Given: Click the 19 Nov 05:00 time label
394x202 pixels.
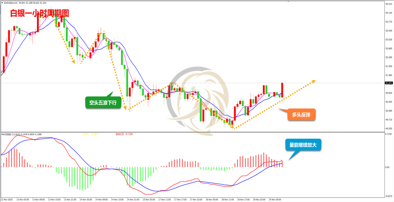Looking at the screenshot, I should click(x=275, y=200).
